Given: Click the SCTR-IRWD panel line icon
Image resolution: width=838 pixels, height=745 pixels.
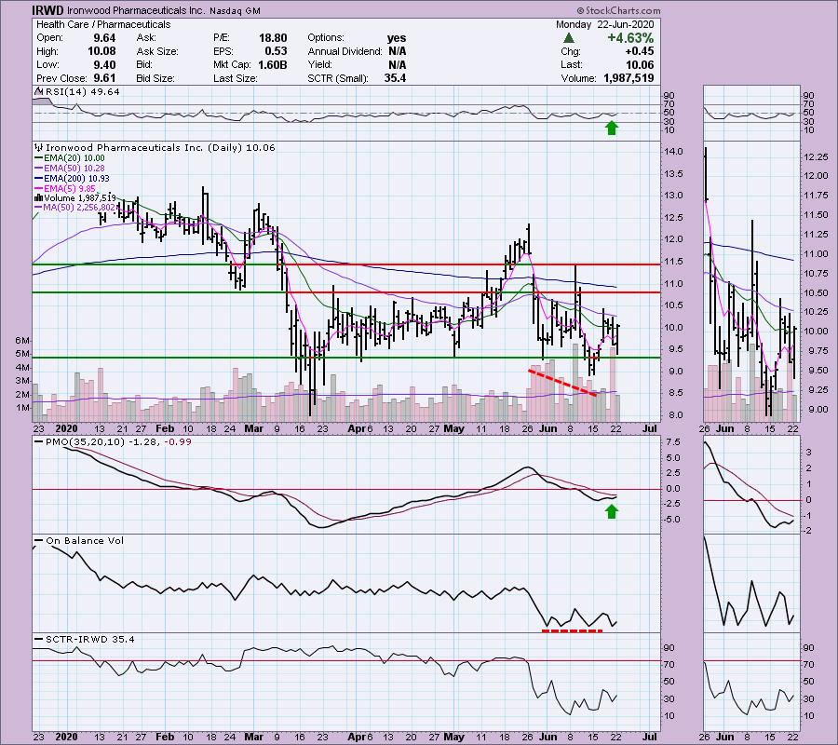Looking at the screenshot, I should (38, 639).
